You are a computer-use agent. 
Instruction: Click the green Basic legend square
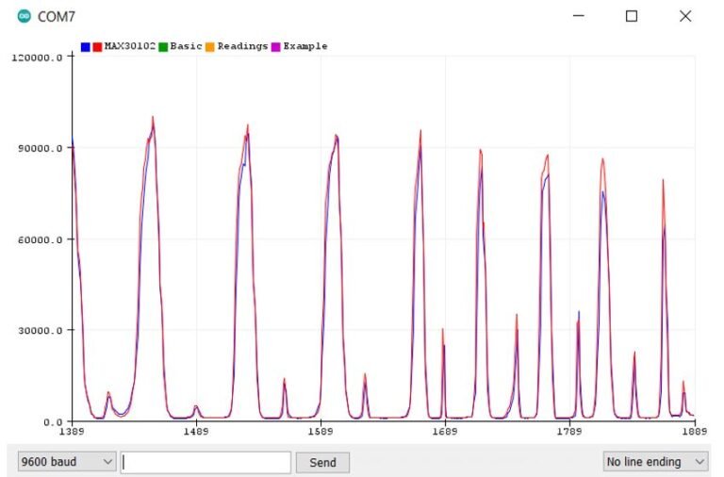tap(163, 46)
